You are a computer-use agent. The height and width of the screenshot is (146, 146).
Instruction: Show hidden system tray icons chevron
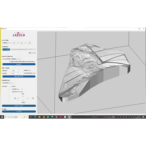[x=118, y=117]
